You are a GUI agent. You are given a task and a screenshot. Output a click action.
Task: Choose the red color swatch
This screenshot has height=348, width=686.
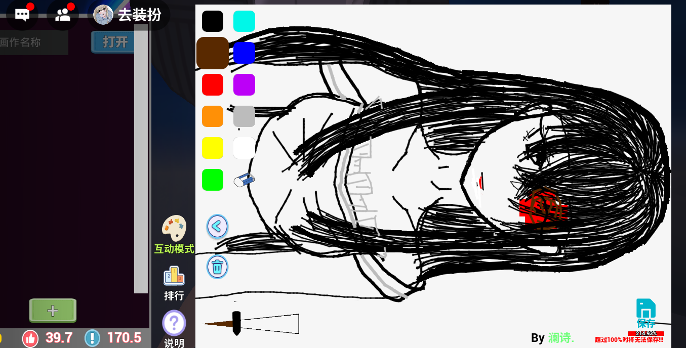(x=213, y=84)
